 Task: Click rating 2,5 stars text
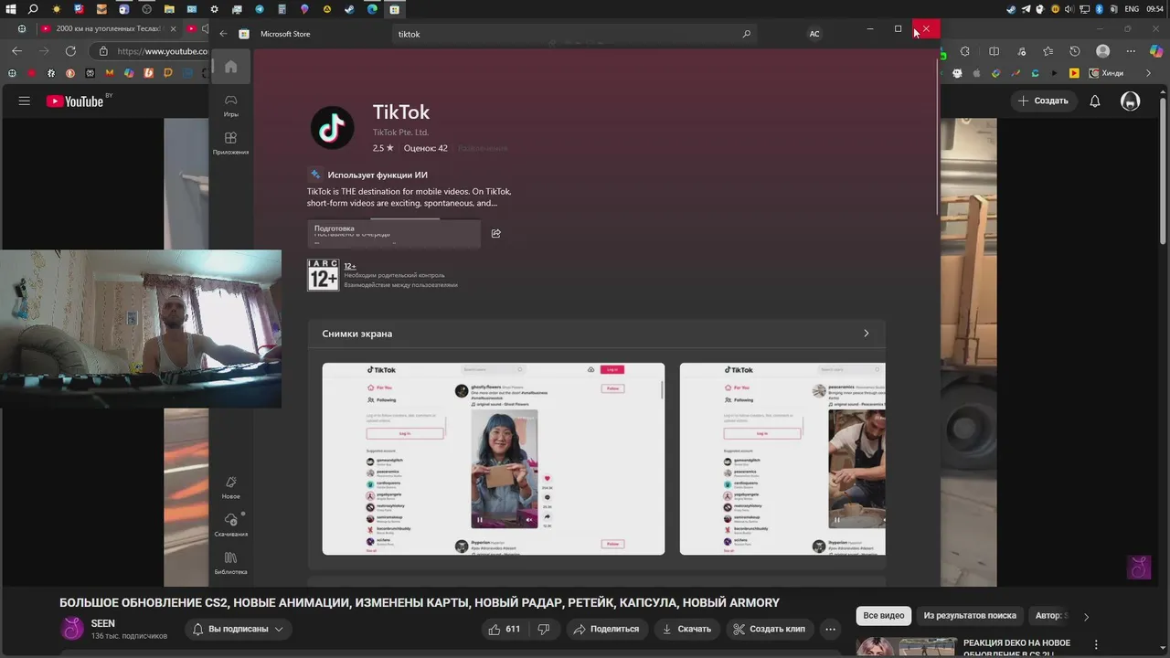click(x=383, y=148)
